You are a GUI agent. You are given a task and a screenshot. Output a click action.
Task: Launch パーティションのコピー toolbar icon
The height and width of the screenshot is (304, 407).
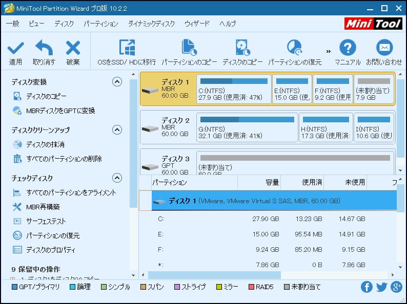coord(189,47)
